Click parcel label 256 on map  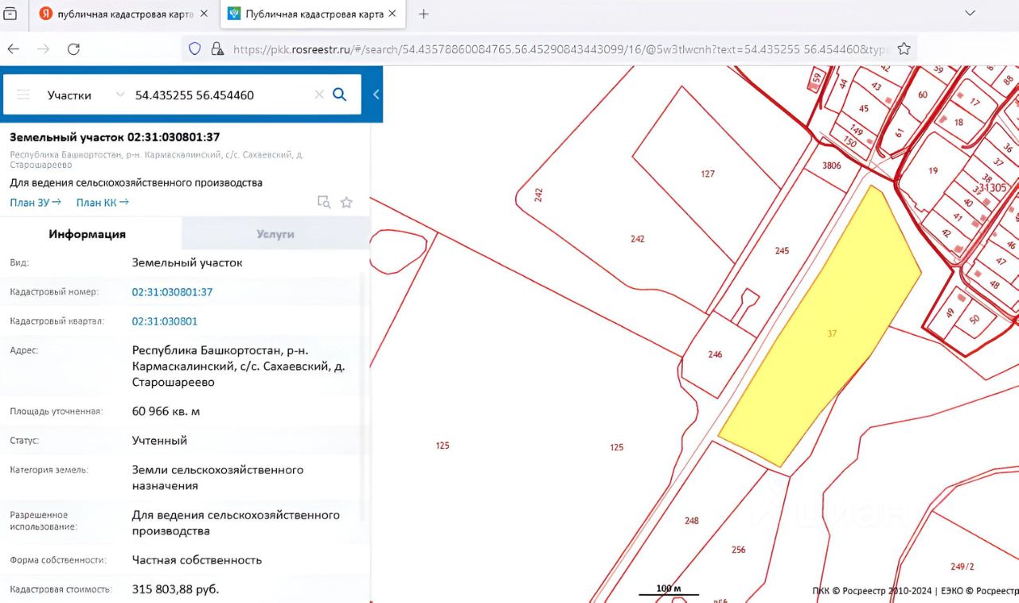pyautogui.click(x=738, y=550)
